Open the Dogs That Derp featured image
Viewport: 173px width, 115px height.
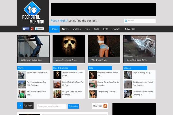[x=139, y=46]
